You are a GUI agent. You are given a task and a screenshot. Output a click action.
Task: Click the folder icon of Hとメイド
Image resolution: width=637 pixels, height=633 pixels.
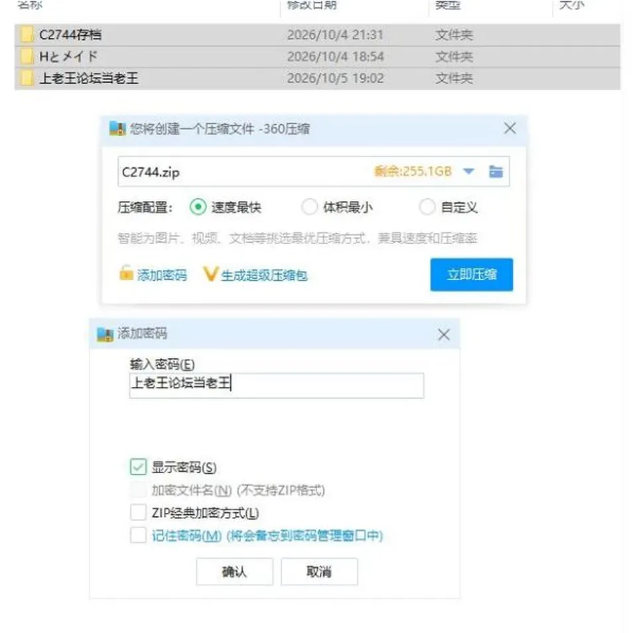pos(27,56)
